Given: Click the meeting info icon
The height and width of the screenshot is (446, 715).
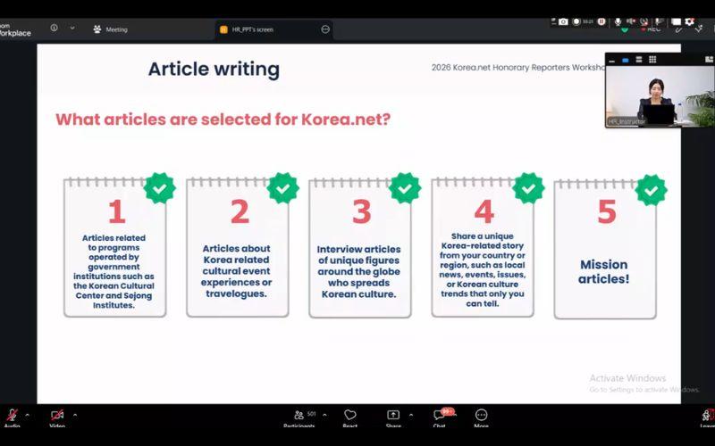Looking at the screenshot, I should [x=54, y=28].
